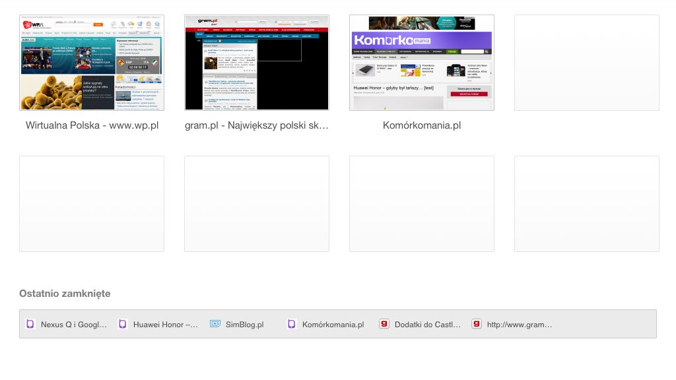The height and width of the screenshot is (380, 676).
Task: Click the 'Wirtualna Polska - www.wp.pl' caption
Action: tap(91, 125)
